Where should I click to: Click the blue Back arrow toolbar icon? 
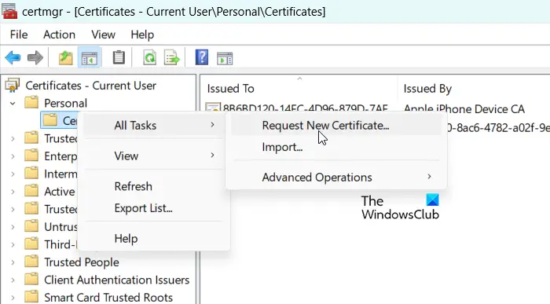(13, 57)
